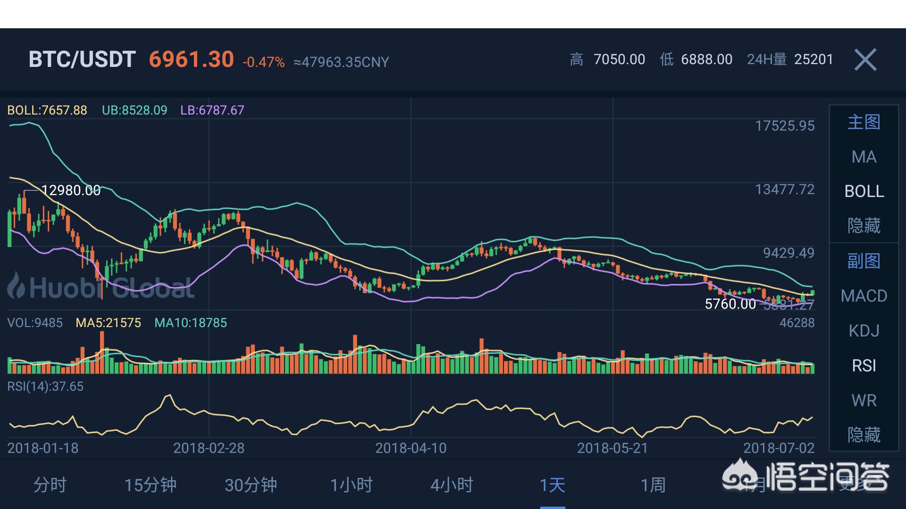Image resolution: width=906 pixels, height=509 pixels.
Task: Select the BOLL main chart indicator
Action: (x=864, y=191)
